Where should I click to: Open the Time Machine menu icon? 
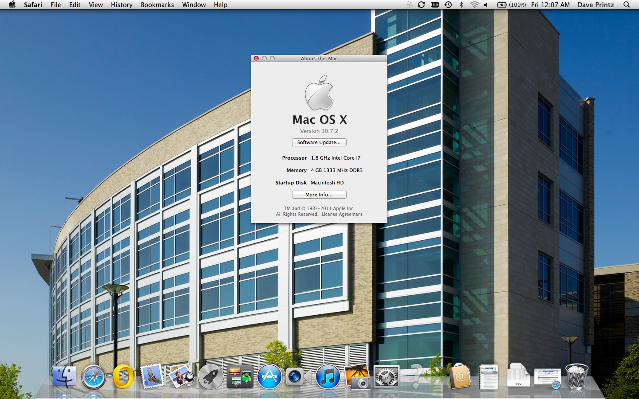[x=448, y=4]
